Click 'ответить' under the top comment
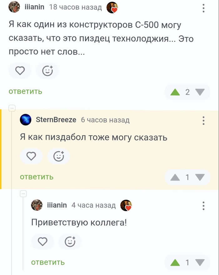 (x=25, y=92)
